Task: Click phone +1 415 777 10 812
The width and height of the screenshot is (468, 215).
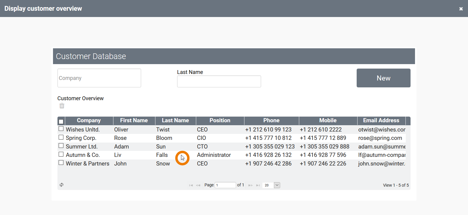Action: click(x=268, y=138)
